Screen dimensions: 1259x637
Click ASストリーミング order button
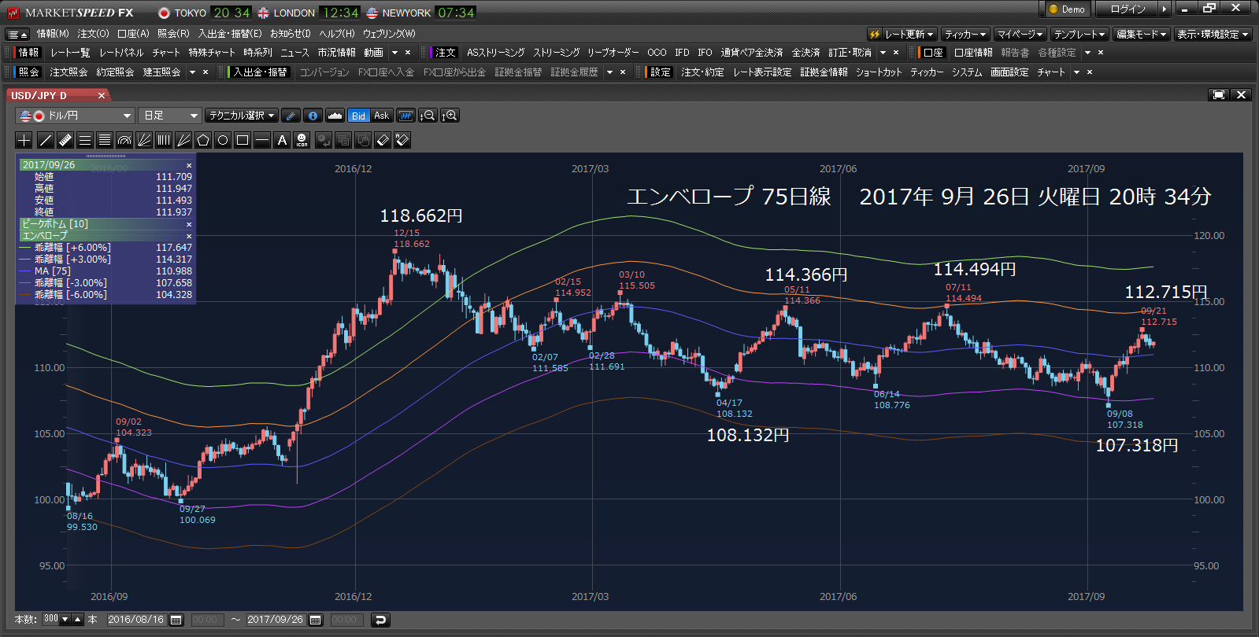click(495, 53)
